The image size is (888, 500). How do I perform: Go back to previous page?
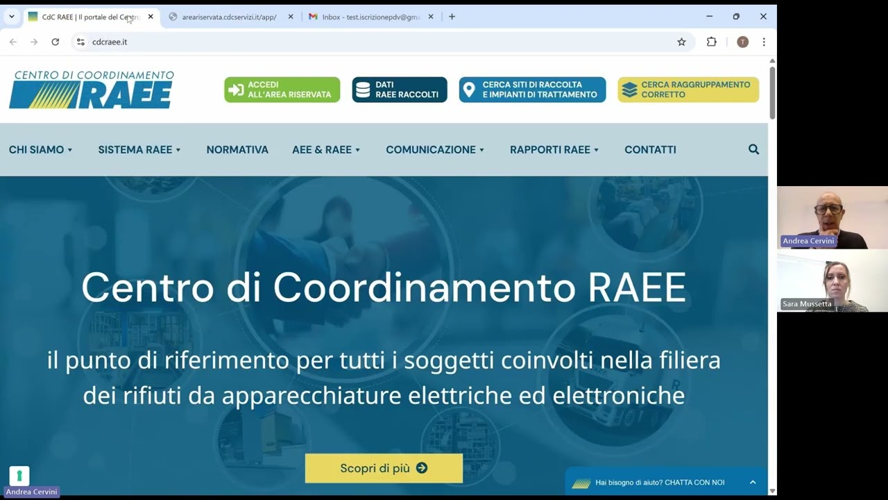(13, 42)
